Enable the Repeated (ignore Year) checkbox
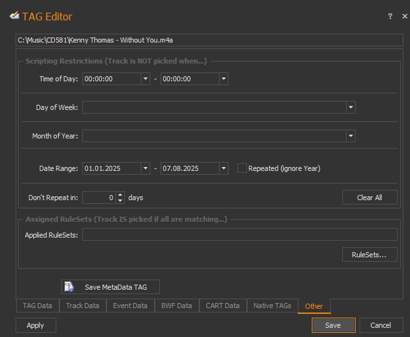 [242, 168]
